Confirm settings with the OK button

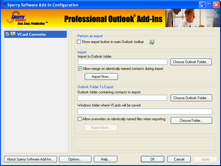(x=152, y=159)
